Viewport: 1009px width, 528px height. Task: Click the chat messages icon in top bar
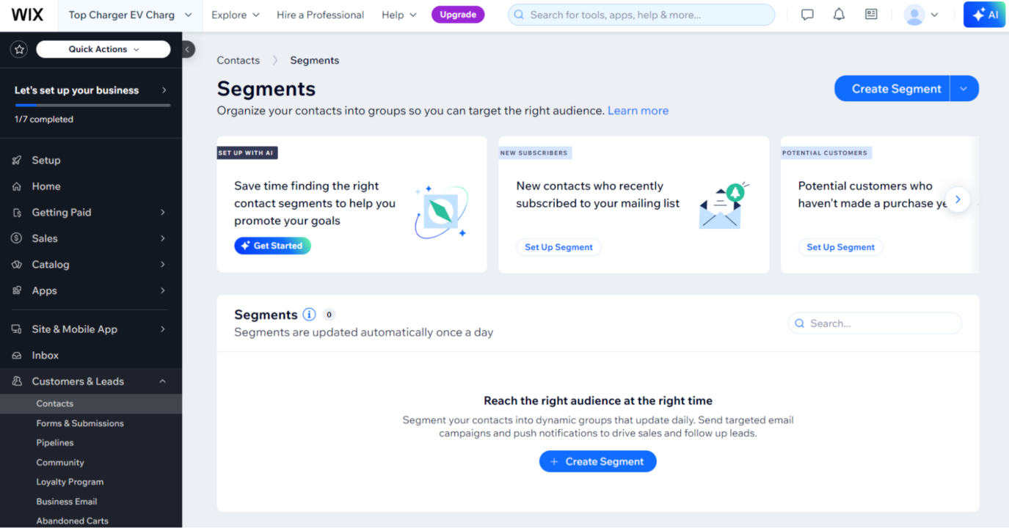point(807,15)
